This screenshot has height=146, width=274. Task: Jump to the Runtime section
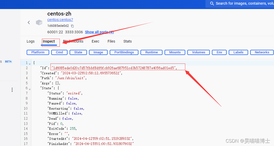click(x=152, y=52)
